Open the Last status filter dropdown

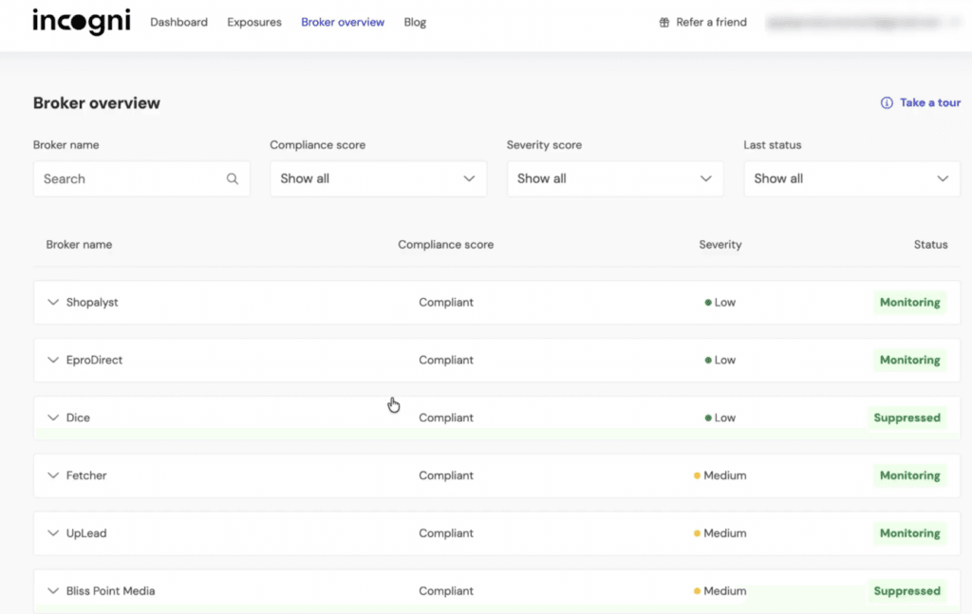pos(851,179)
